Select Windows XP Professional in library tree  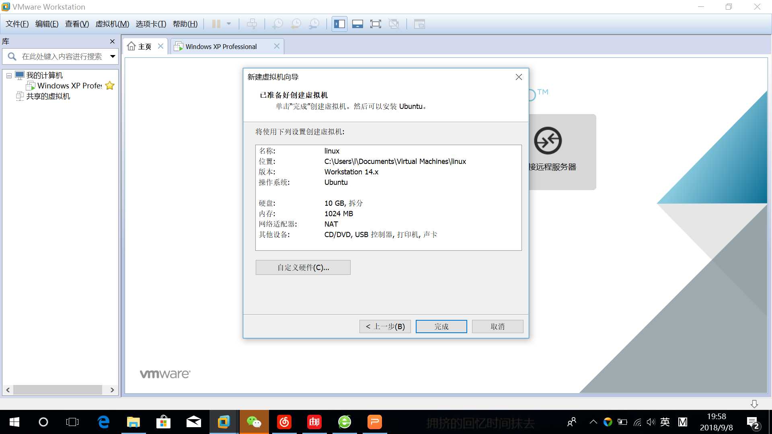coord(70,86)
